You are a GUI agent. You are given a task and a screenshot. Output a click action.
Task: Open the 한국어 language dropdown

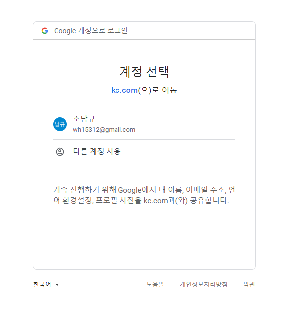pyautogui.click(x=46, y=284)
